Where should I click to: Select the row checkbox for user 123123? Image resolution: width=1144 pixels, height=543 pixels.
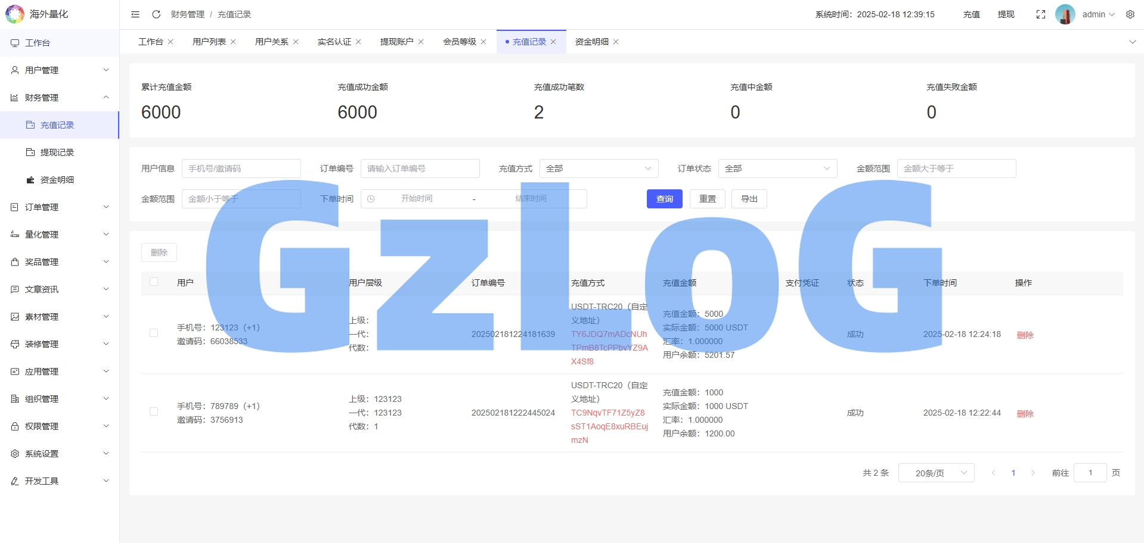[x=154, y=333]
